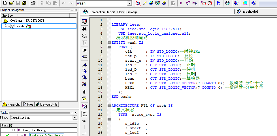Switch to the Files tab

tap(28, 104)
